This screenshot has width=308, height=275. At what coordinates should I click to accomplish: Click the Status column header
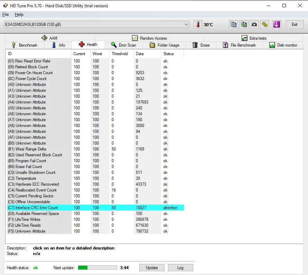click(172, 54)
